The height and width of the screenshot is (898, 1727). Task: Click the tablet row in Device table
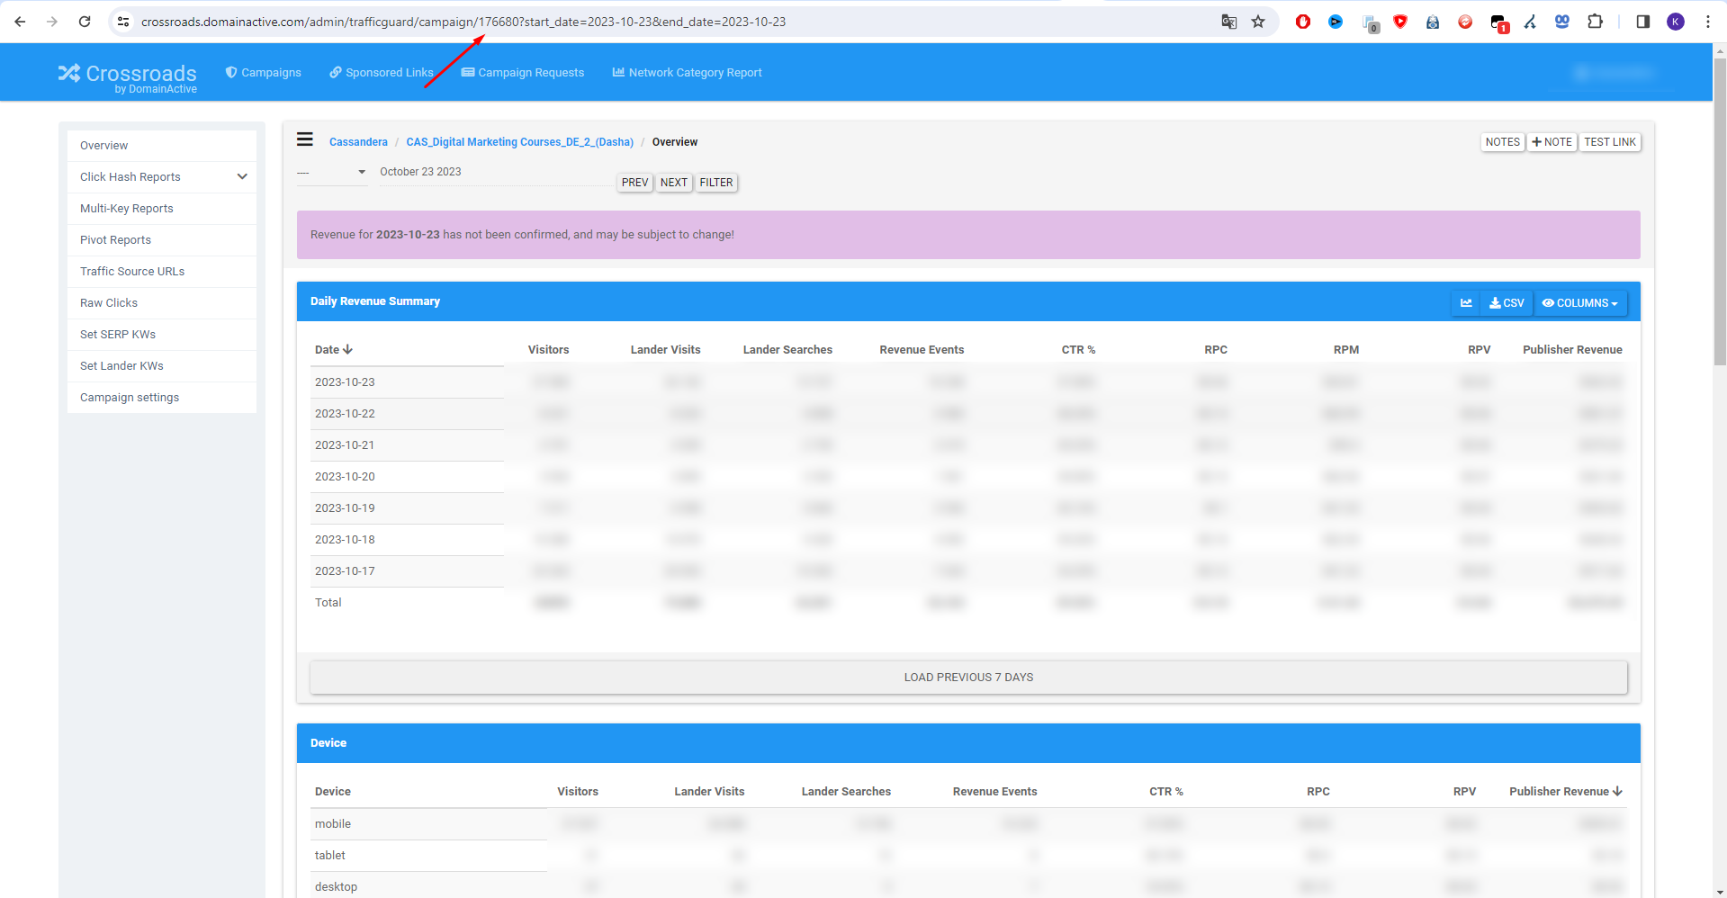(968, 856)
